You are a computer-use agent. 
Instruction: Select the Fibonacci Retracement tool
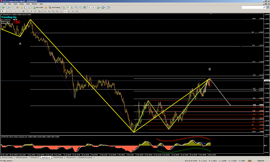[27, 11]
